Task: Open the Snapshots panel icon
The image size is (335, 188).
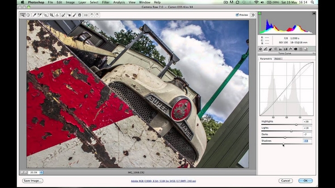Action: (x=306, y=49)
